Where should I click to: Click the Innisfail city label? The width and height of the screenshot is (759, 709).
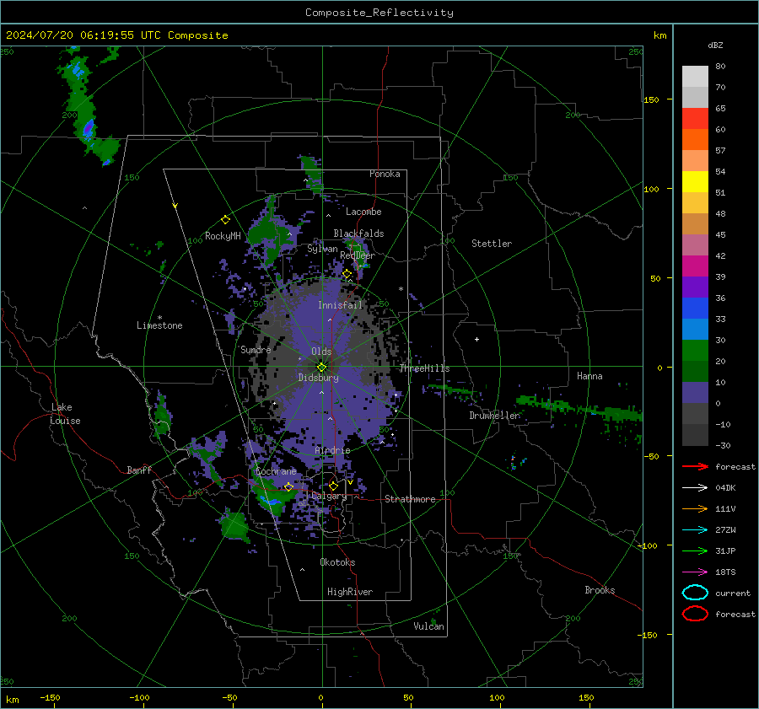point(341,305)
